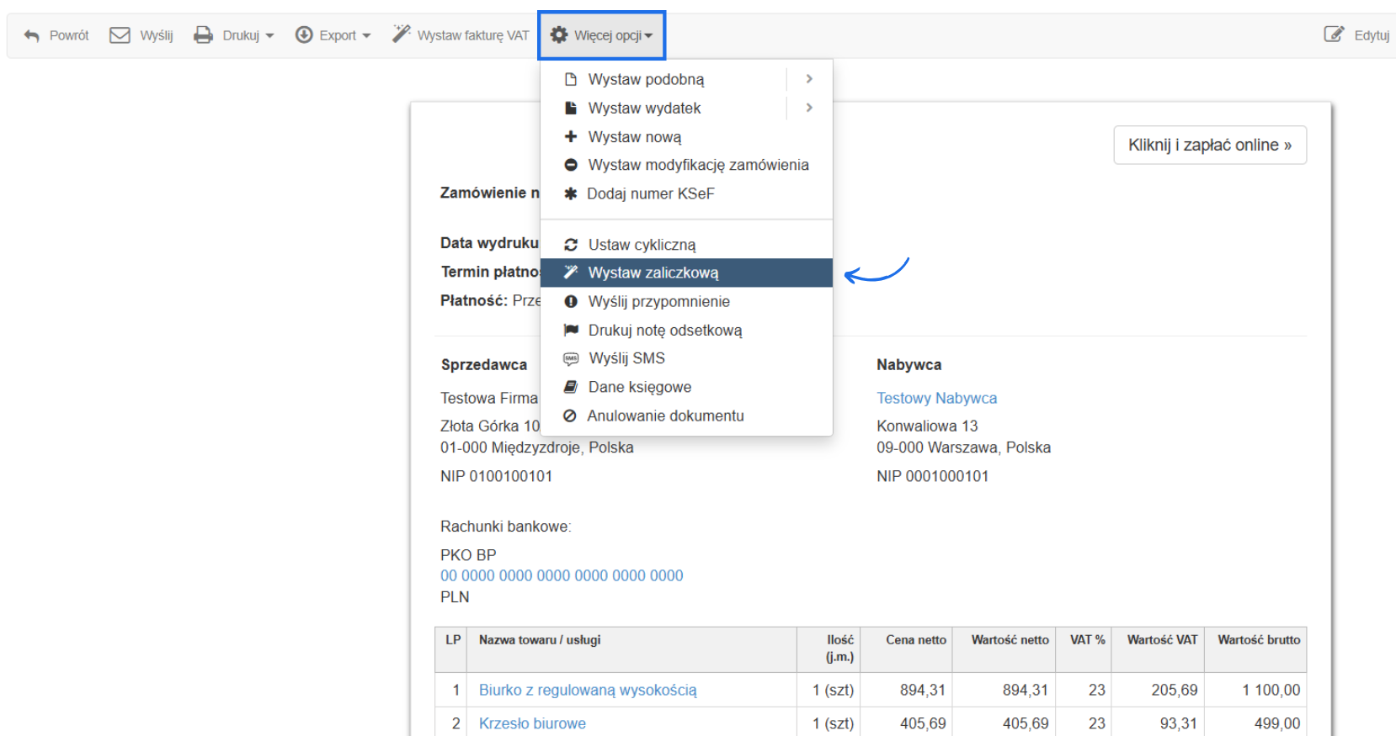Collapse the Więcej opcji dropdown
The width and height of the screenshot is (1396, 736).
coord(602,35)
